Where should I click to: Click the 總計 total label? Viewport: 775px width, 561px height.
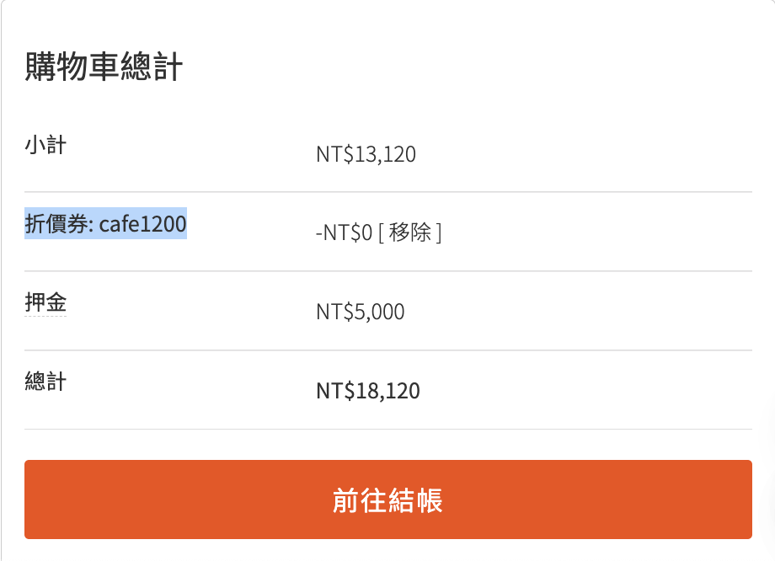pyautogui.click(x=45, y=382)
